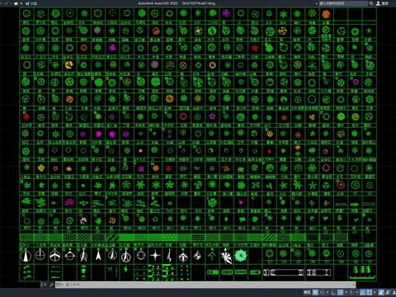Click the model space button
This screenshot has height=297, width=396.
pos(307,292)
